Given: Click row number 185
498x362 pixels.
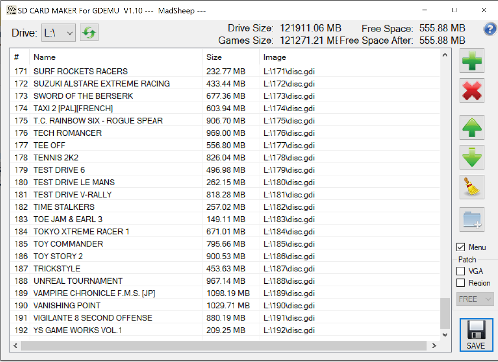Looking at the screenshot, I should click(21, 244).
